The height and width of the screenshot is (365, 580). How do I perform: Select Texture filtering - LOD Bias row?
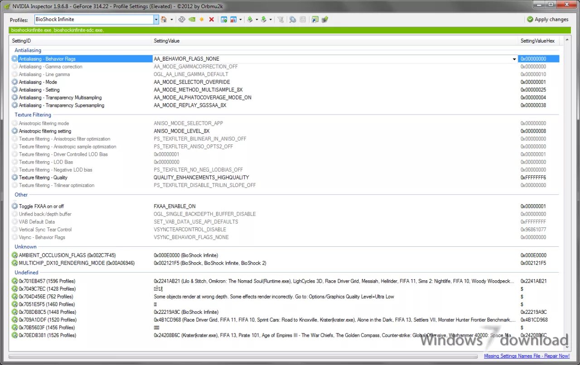[285, 162]
